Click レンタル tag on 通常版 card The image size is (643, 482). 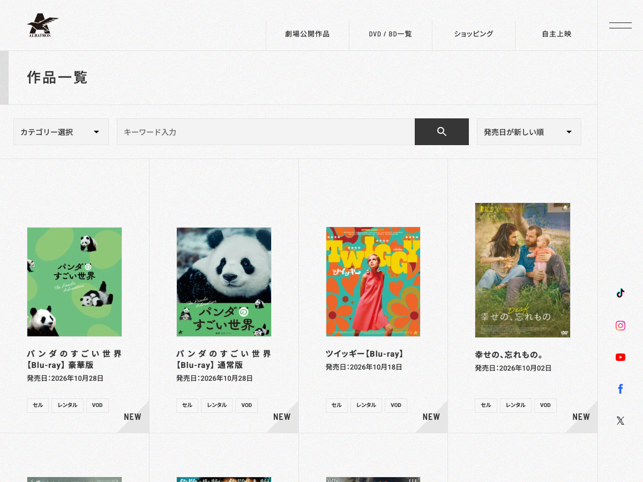coord(217,405)
